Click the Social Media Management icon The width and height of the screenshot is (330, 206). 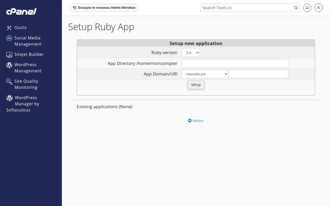(x=9, y=38)
